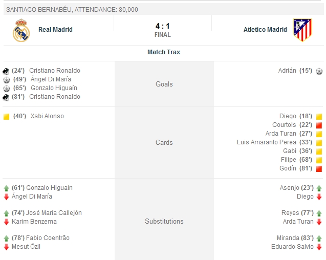Click the Goals section label

click(x=164, y=84)
